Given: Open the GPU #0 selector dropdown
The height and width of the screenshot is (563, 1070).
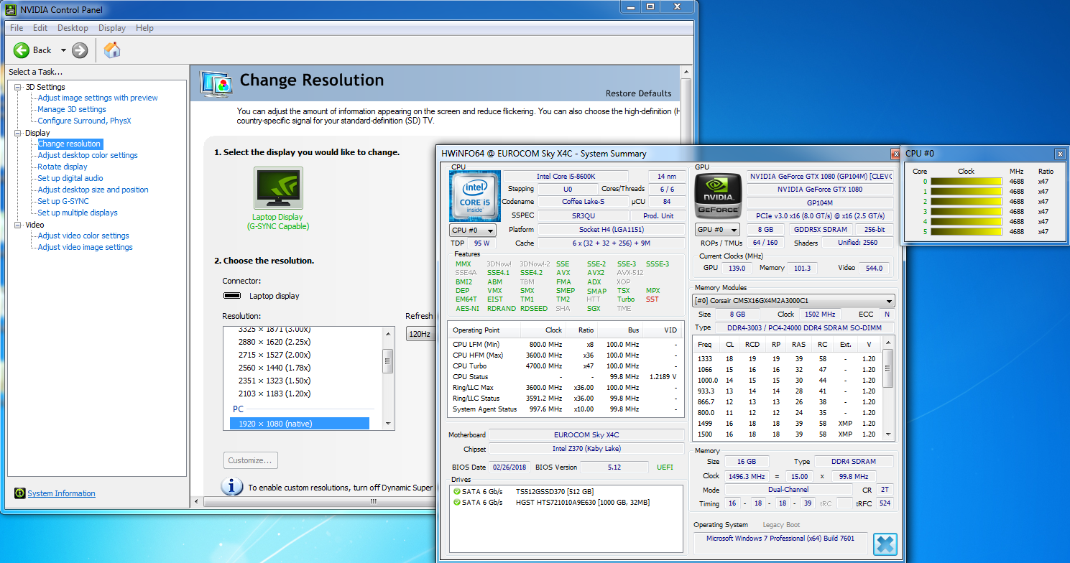Looking at the screenshot, I should 716,230.
